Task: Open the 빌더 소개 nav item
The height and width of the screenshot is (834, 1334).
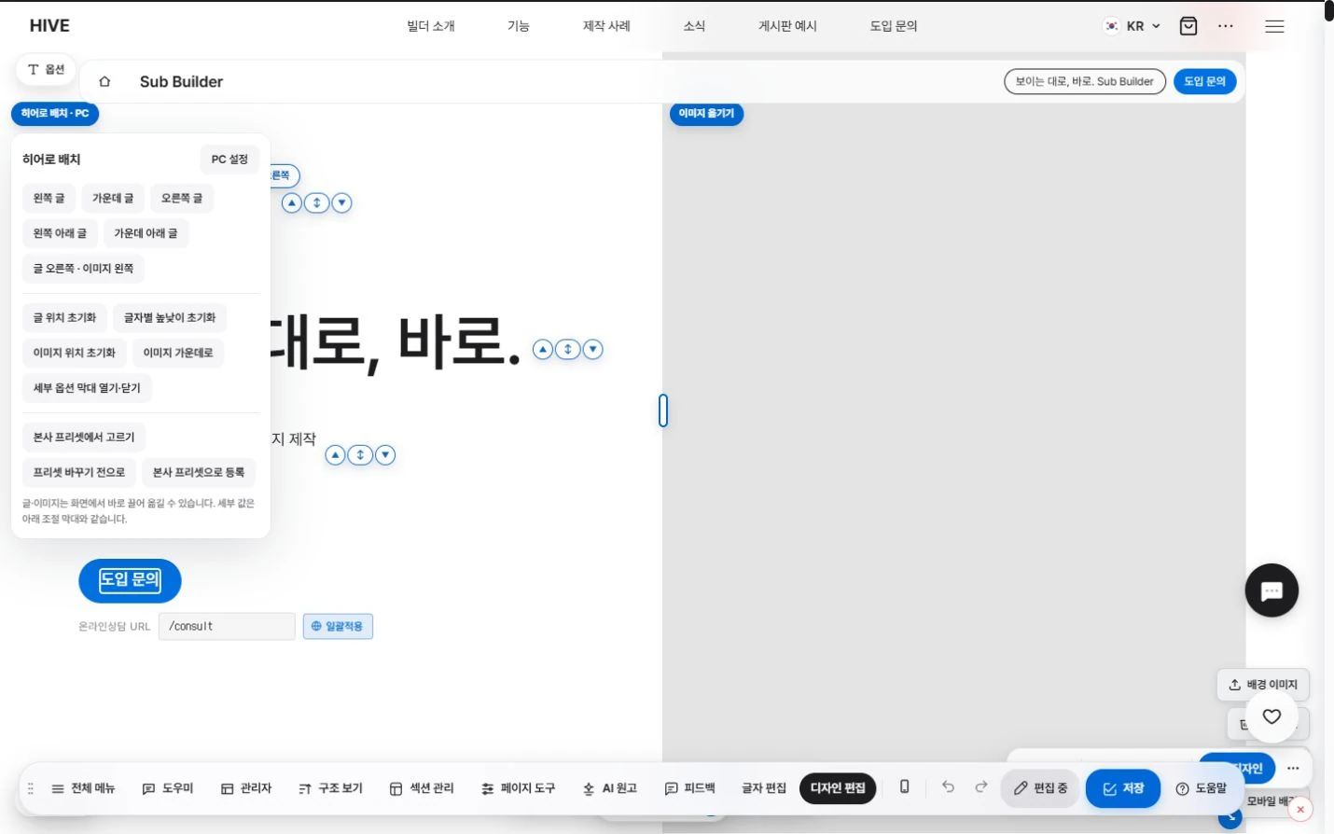Action: pos(431,26)
